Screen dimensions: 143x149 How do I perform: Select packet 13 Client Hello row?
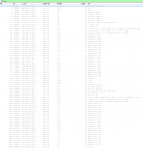tap(71, 27)
